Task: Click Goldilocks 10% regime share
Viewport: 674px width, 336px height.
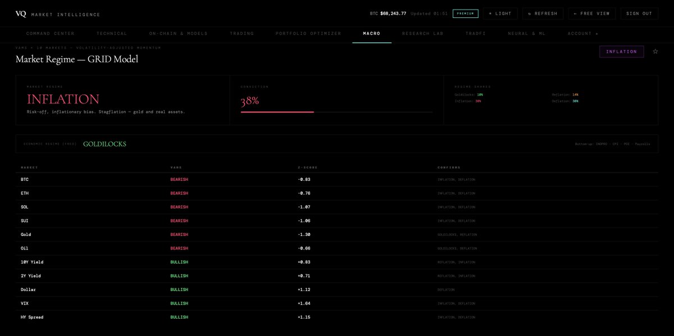Action: click(x=468, y=94)
